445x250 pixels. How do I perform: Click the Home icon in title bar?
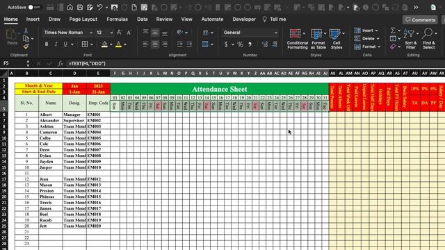pyautogui.click(x=70, y=8)
